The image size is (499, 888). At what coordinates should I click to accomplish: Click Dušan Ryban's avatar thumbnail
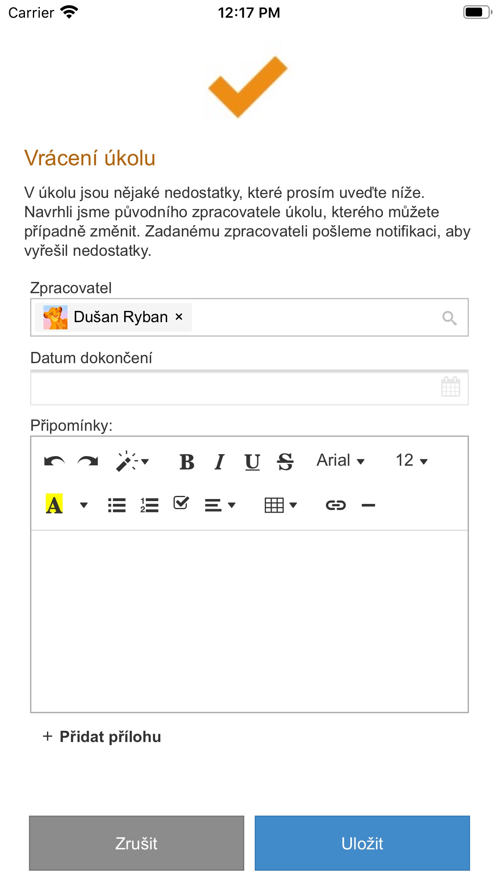55,317
